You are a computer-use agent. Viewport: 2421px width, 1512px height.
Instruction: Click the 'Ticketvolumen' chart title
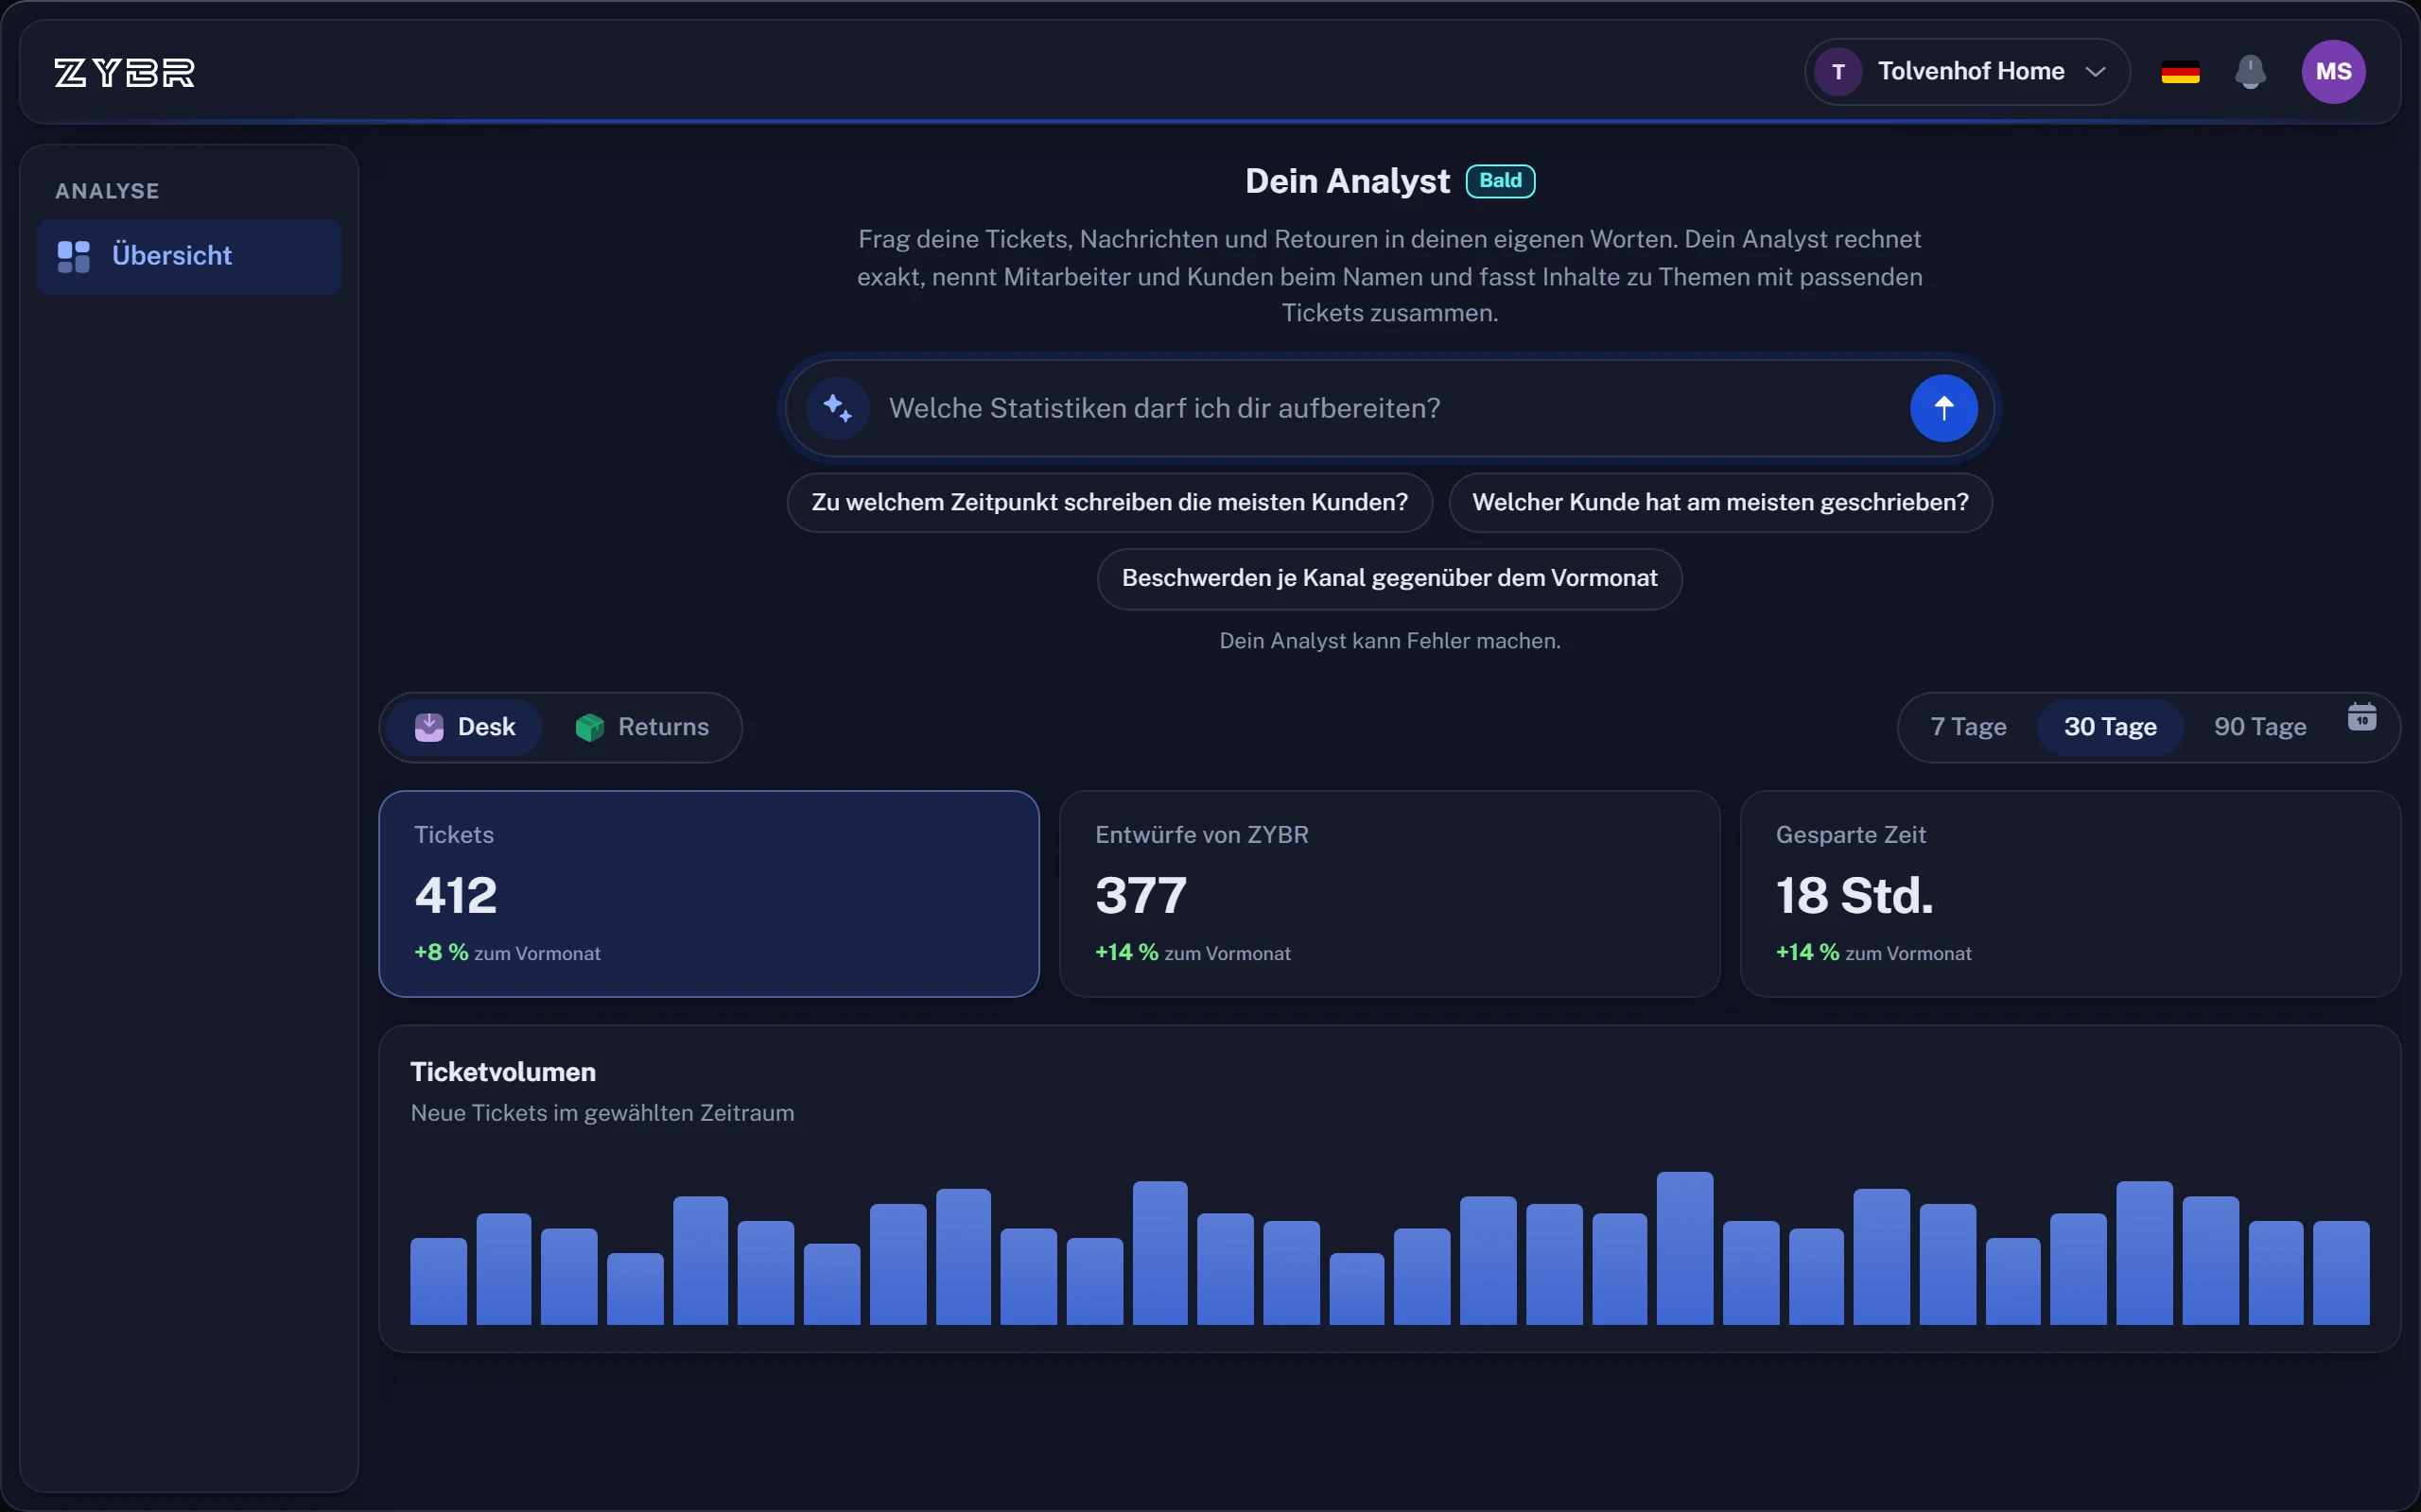503,1072
